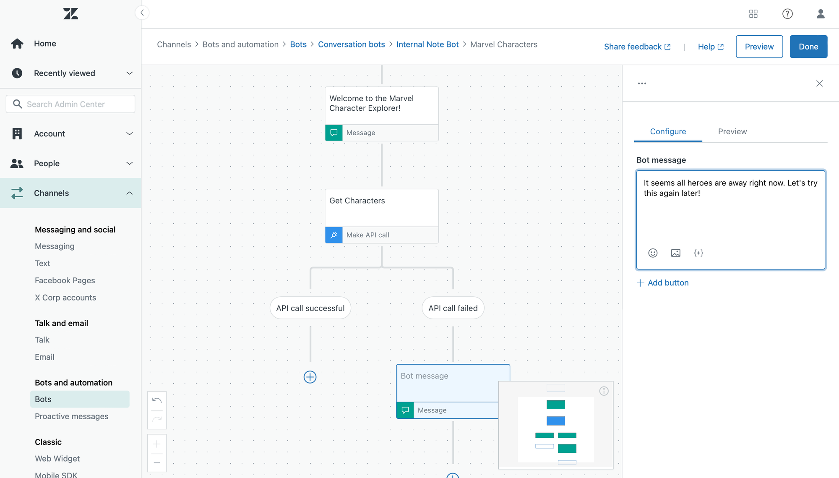Switch to the Preview tab
The width and height of the screenshot is (839, 478).
[732, 131]
